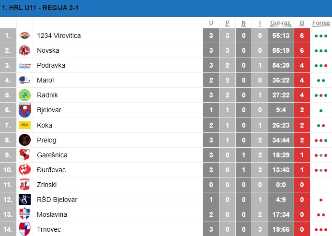The image size is (332, 236).
Task: Click the B points column header
Action: coord(302,23)
